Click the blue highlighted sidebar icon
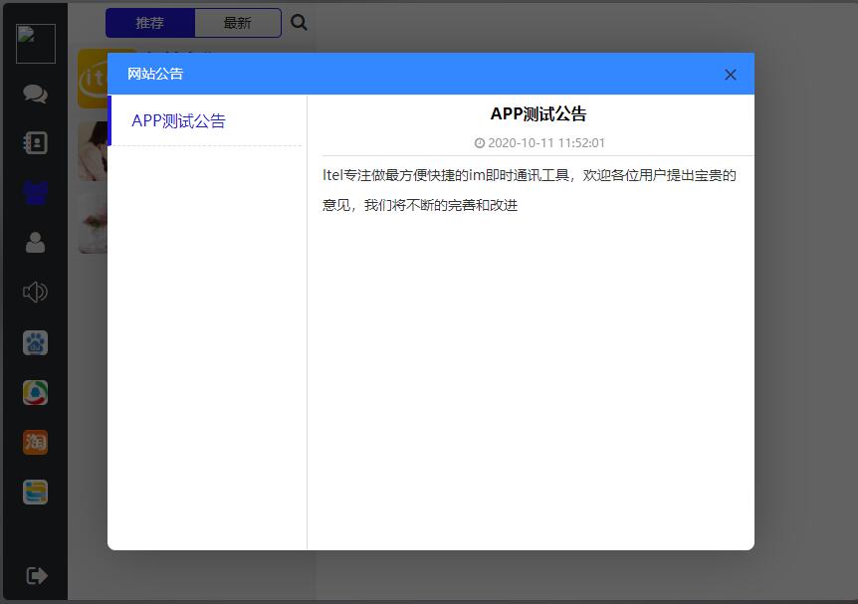This screenshot has width=858, height=604. [35, 193]
